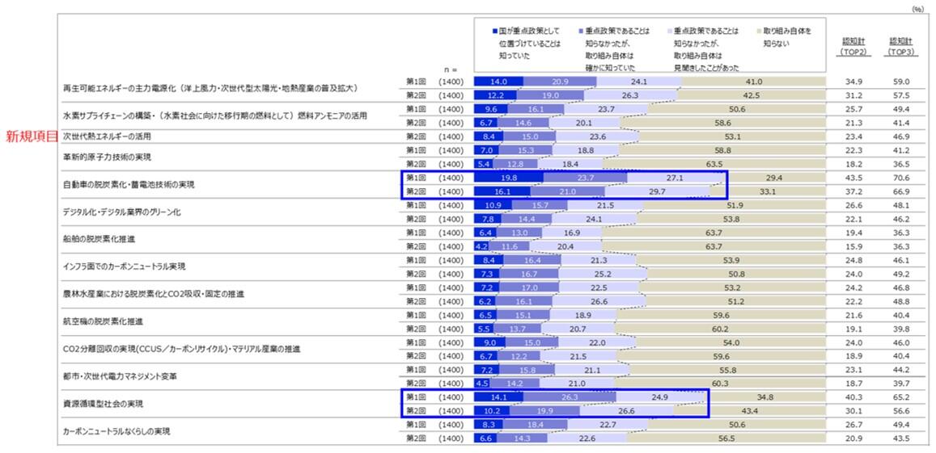
Task: Select the 自動車の脱炭素化・蓄電池技術の実現 row label
Action: (x=129, y=184)
